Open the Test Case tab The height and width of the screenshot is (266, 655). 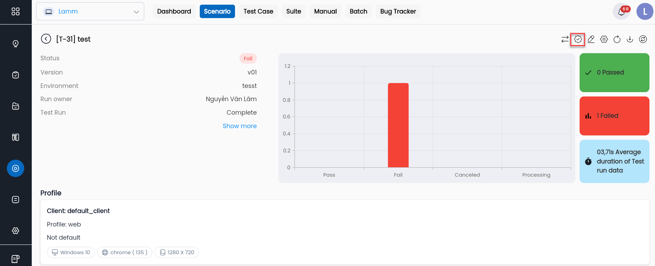coord(258,11)
